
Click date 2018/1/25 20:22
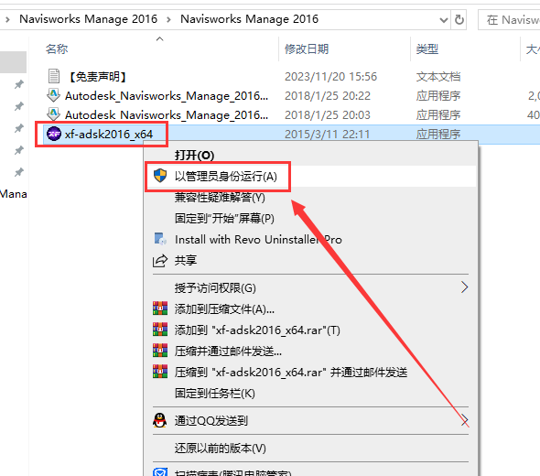click(x=328, y=96)
